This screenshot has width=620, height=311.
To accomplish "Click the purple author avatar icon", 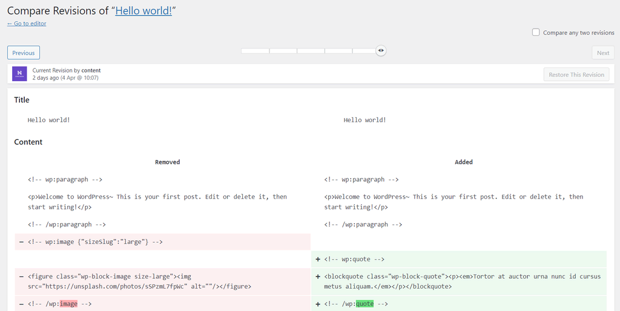I will pos(20,74).
